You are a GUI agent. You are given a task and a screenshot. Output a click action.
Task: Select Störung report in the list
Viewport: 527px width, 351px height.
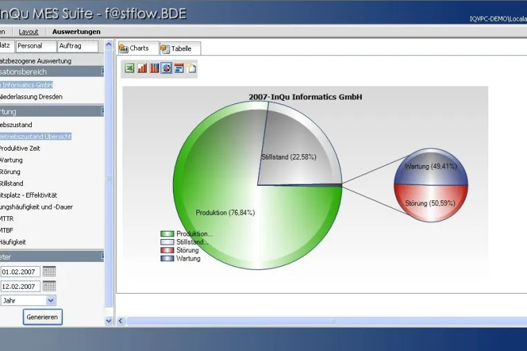click(10, 171)
